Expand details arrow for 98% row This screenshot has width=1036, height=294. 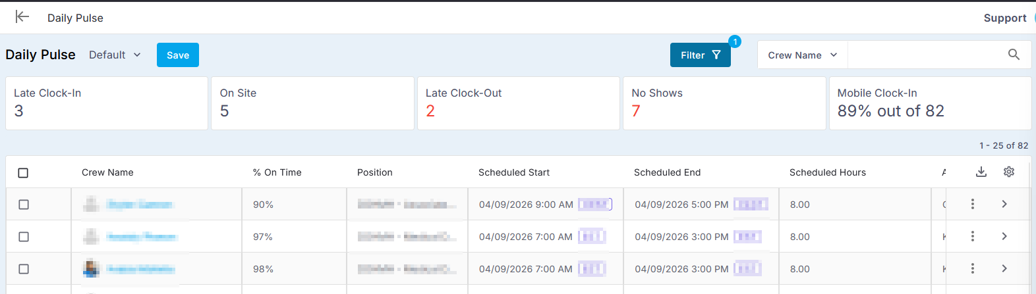1004,268
